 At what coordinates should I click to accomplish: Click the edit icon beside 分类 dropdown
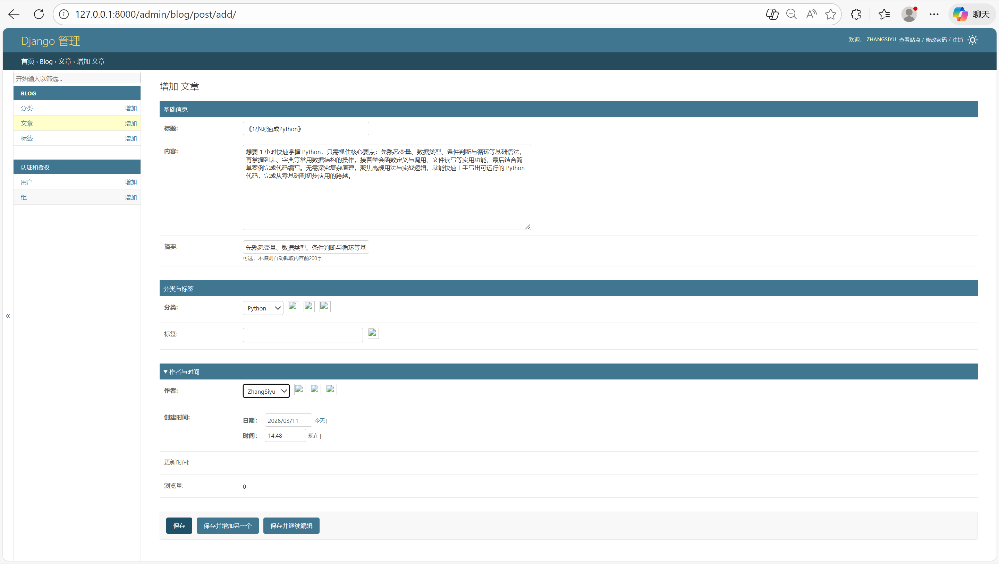293,307
